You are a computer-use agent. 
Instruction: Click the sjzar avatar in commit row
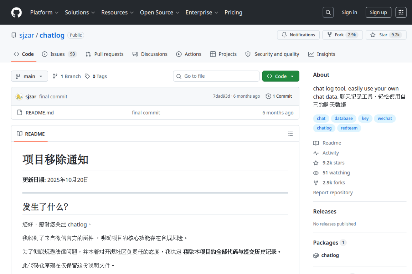click(x=19, y=96)
